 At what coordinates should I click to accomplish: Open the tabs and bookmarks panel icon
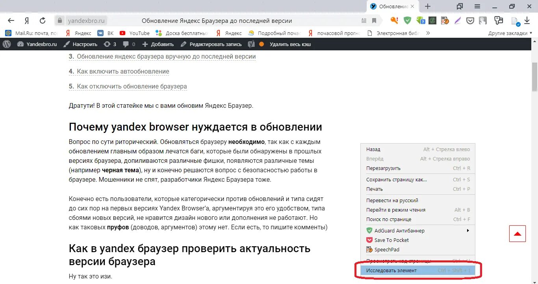[460, 6]
